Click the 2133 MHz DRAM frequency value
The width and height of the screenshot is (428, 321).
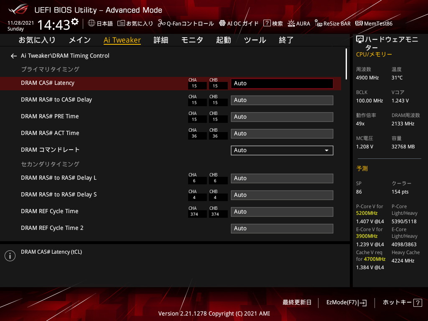(x=403, y=124)
